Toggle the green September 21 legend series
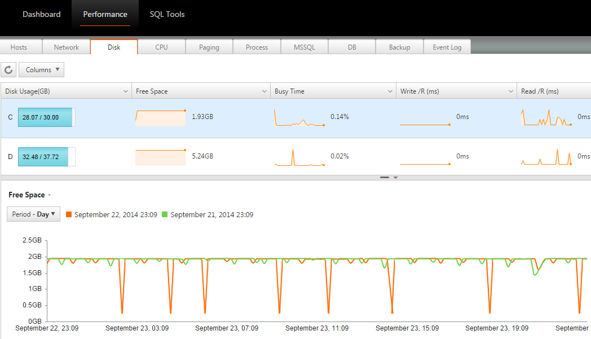The image size is (591, 339). [208, 214]
